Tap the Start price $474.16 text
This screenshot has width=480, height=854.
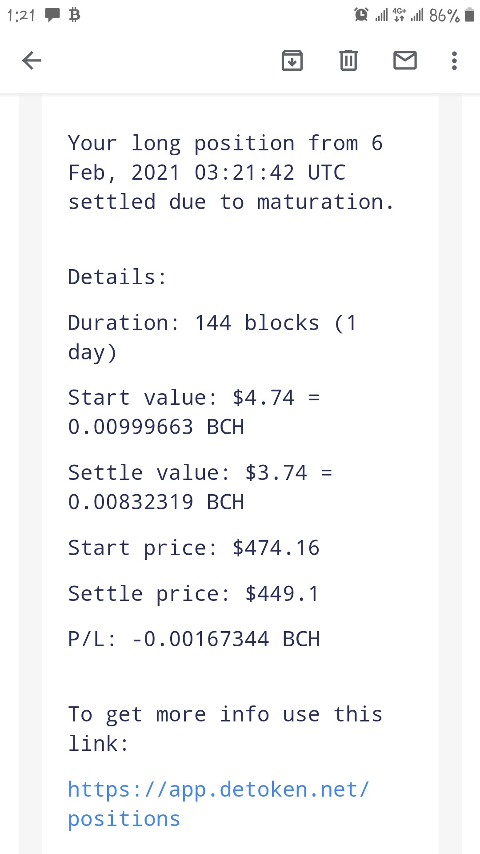(194, 548)
